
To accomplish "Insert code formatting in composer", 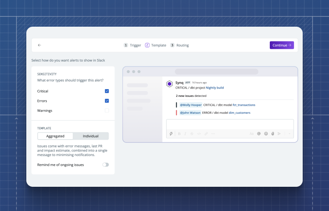I will 199,134.
